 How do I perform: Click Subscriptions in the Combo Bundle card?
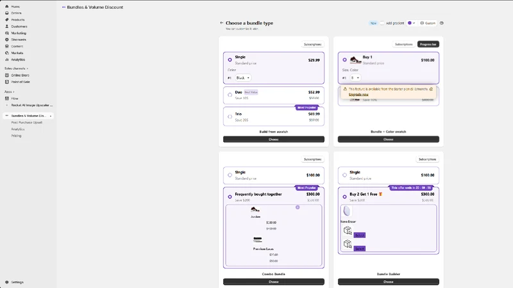coord(312,159)
